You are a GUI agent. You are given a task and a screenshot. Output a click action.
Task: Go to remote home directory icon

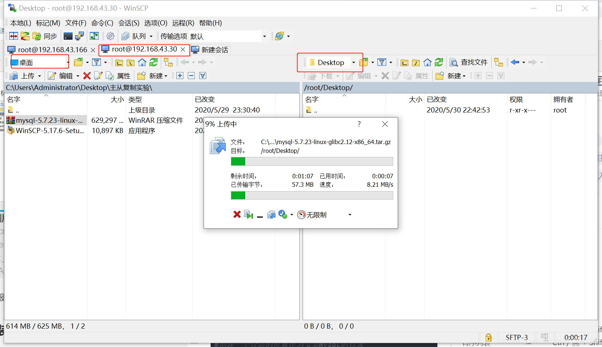click(x=427, y=62)
